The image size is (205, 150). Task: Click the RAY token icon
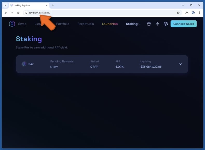pyautogui.click(x=24, y=64)
